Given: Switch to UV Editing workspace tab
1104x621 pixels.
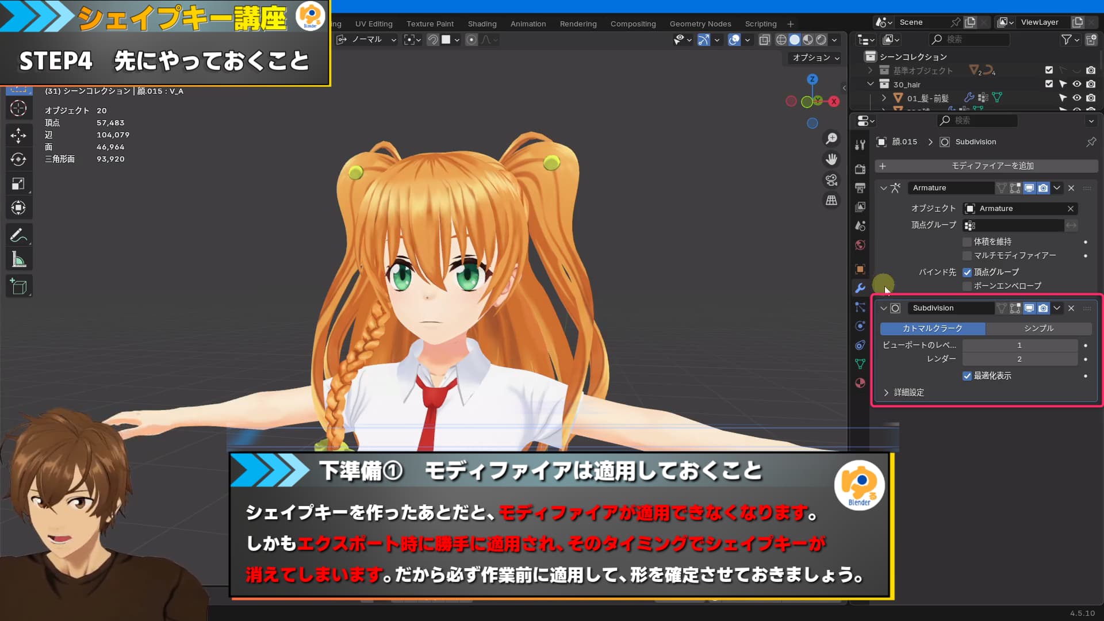Looking at the screenshot, I should (x=374, y=24).
